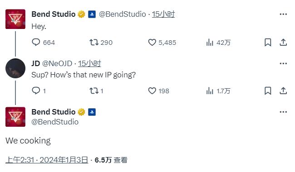Open more options menu on JD's tweet
The width and height of the screenshot is (295, 172).
pyautogui.click(x=283, y=63)
